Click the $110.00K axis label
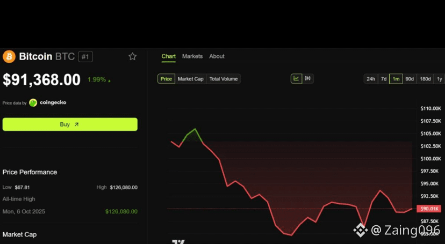This screenshot has width=445, height=244. pyautogui.click(x=431, y=108)
